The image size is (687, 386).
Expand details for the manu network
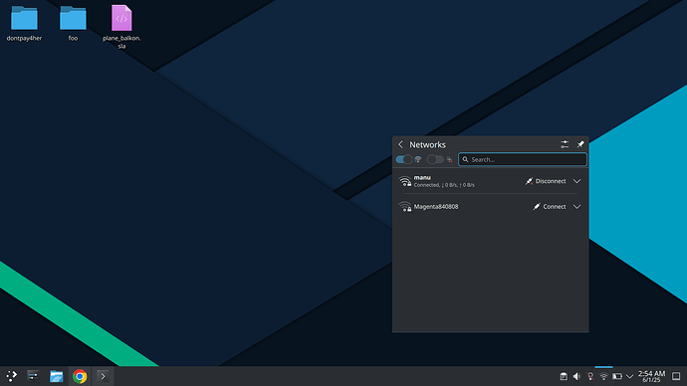[x=577, y=181]
